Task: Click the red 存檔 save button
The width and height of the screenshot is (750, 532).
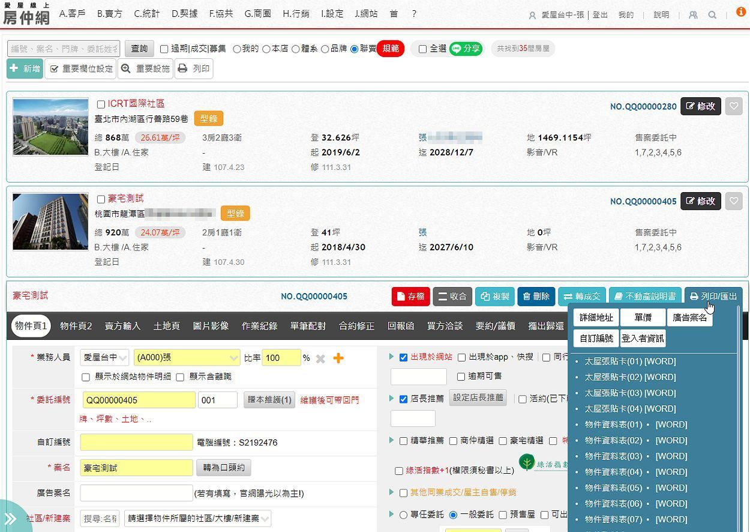Action: [x=410, y=297]
